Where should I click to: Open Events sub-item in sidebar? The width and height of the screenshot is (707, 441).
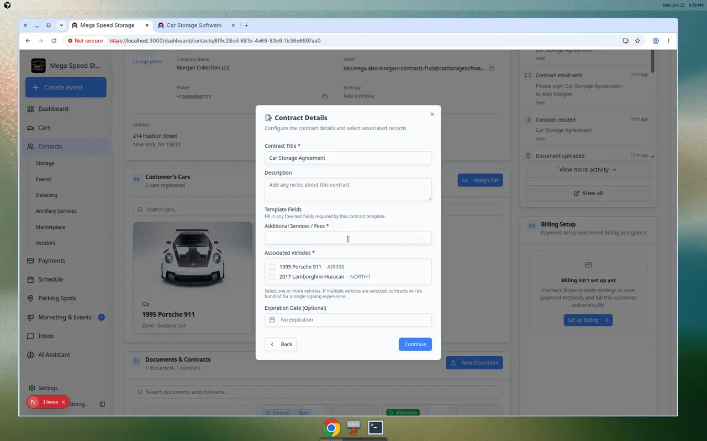point(44,179)
